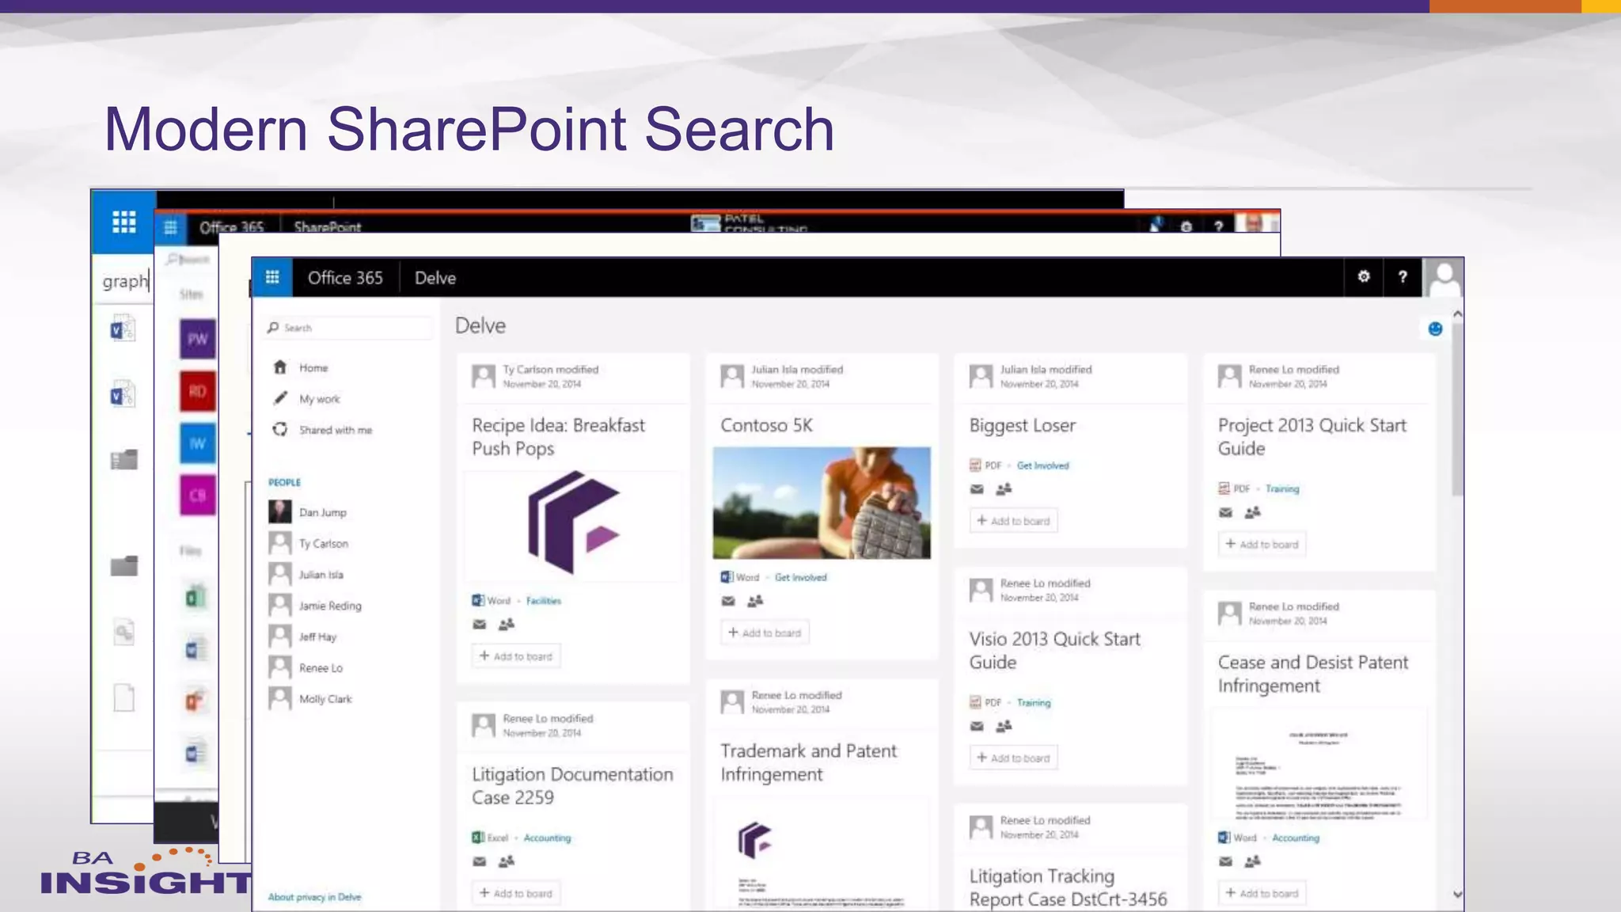Click the Office 365 label in Delve header

click(x=345, y=278)
